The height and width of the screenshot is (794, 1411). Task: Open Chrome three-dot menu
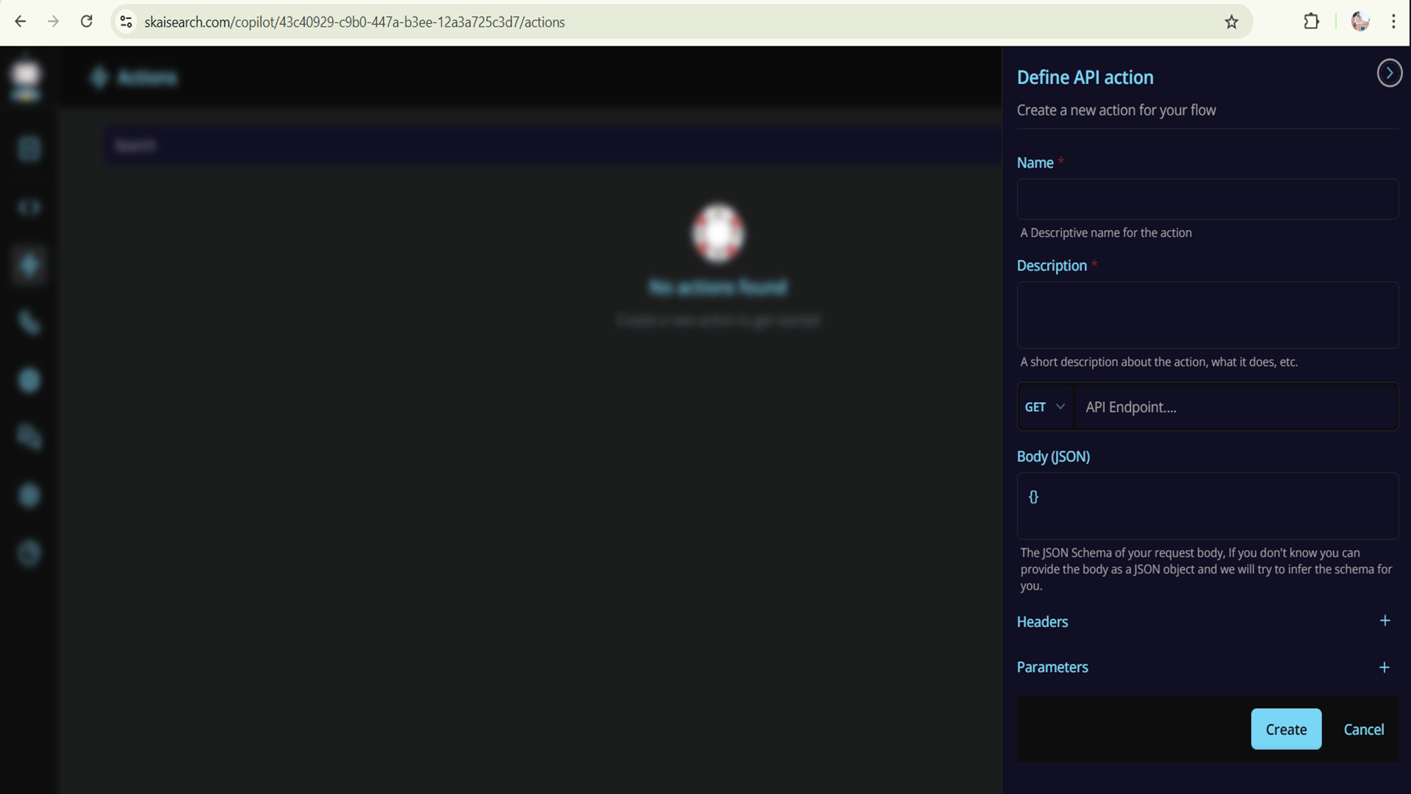(x=1393, y=22)
